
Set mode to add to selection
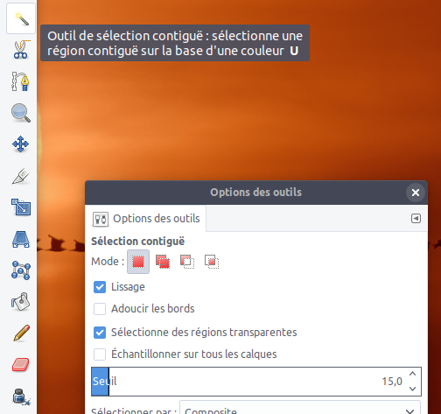tap(163, 262)
